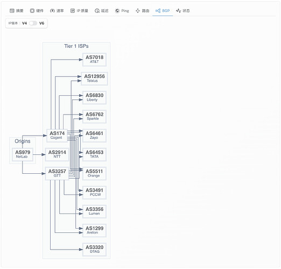
Task: Open the 摘要 summary tab
Action: [x=16, y=11]
